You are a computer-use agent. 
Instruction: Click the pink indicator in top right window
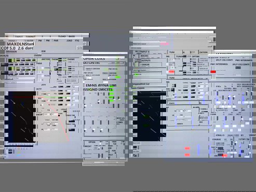coord(165,44)
